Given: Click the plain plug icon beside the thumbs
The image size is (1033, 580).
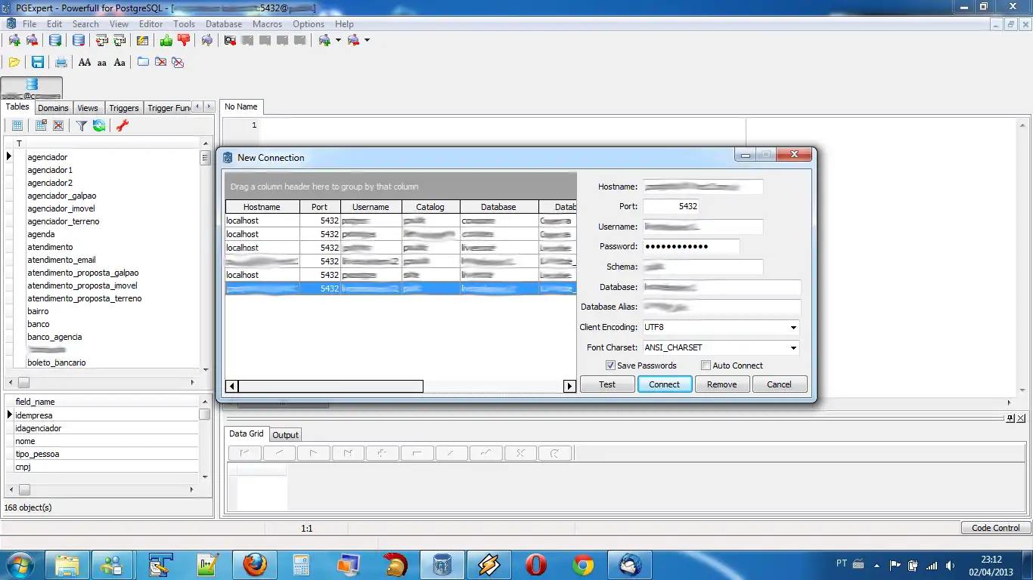Looking at the screenshot, I should (206, 40).
